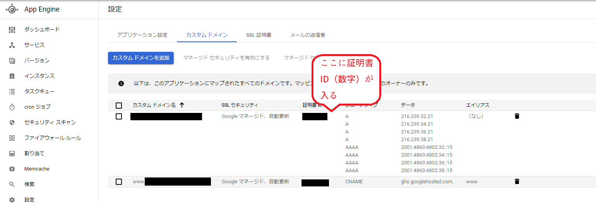Click the cron ジョブ timer icon
Image resolution: width=596 pixels, height=203 pixels.
coord(12,107)
